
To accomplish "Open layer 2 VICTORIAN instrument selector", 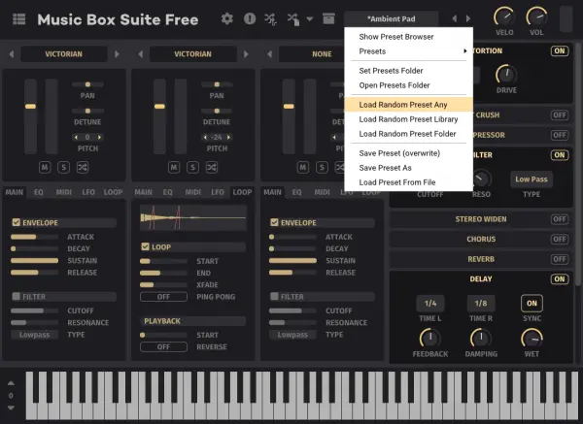I will [x=193, y=54].
